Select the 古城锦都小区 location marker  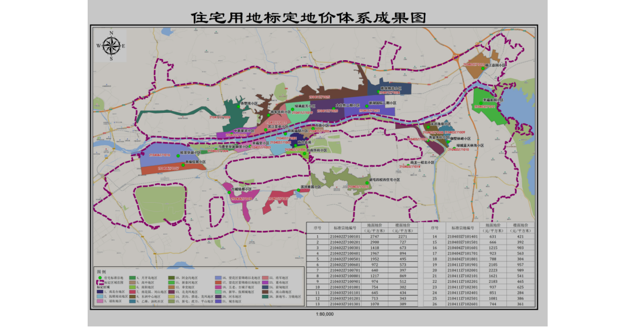[x=229, y=192]
